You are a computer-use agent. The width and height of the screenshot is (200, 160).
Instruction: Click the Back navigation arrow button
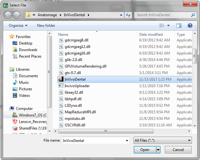point(8,15)
